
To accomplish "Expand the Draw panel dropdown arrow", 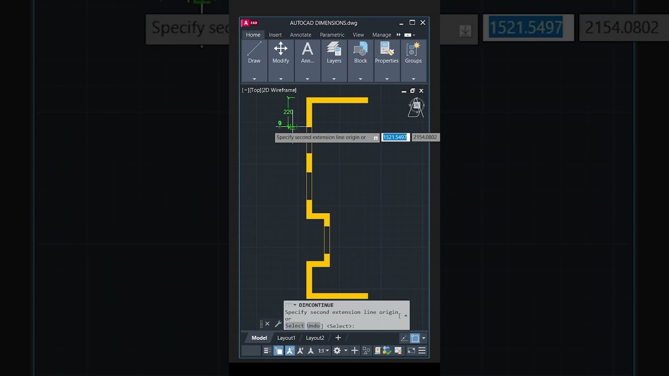I will click(254, 79).
